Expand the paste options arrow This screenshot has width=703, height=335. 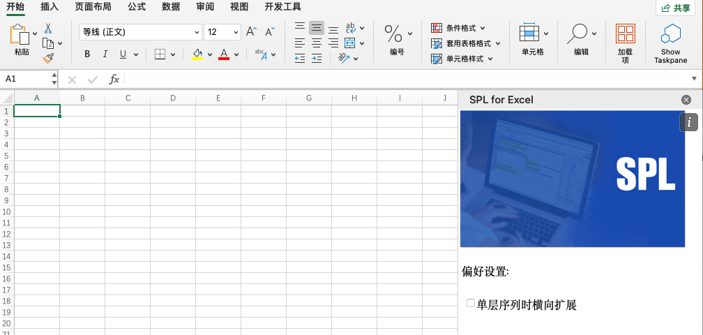pos(36,34)
